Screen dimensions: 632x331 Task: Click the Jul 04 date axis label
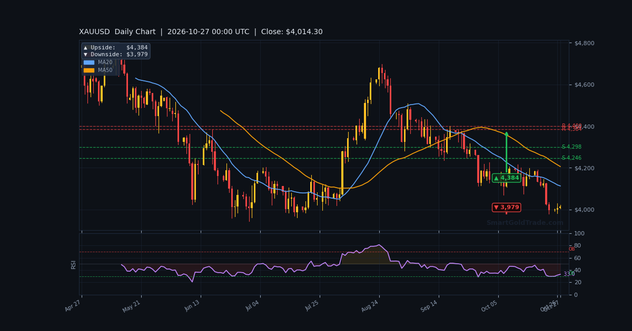(252, 306)
